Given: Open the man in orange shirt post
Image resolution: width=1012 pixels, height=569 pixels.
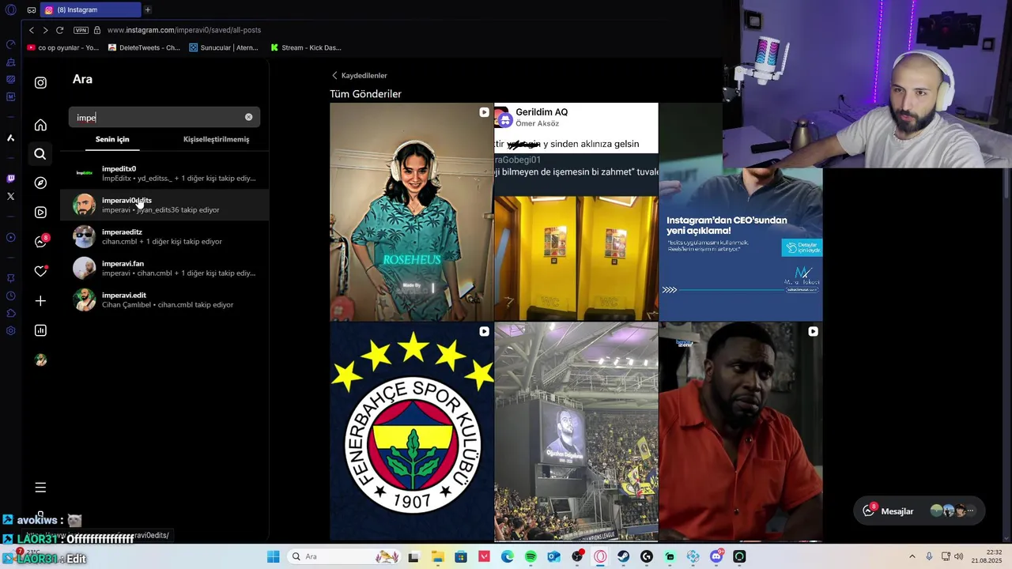Looking at the screenshot, I should (741, 431).
